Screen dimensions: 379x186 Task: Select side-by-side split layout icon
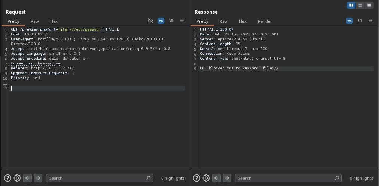pyautogui.click(x=351, y=5)
